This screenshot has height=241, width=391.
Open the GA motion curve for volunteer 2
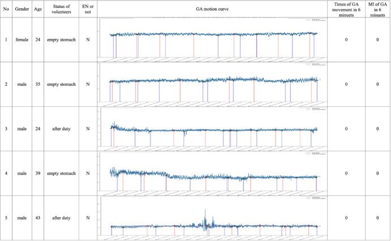click(x=212, y=84)
